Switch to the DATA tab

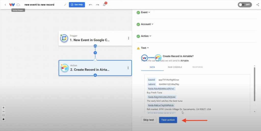coord(152,67)
